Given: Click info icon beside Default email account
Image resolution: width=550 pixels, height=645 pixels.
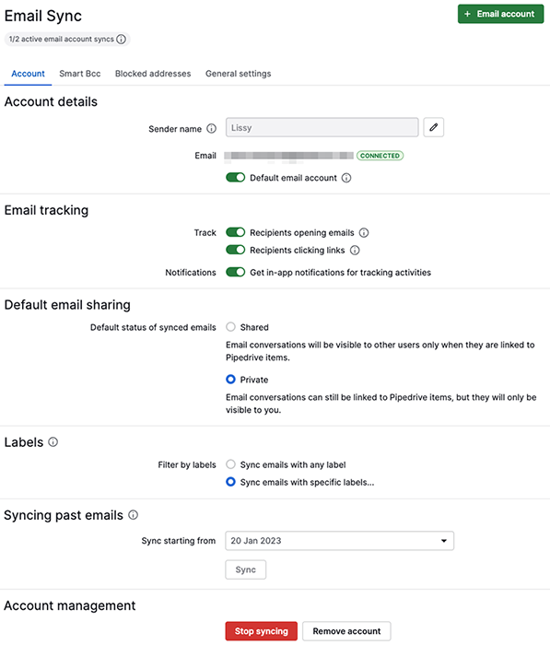Looking at the screenshot, I should (346, 178).
